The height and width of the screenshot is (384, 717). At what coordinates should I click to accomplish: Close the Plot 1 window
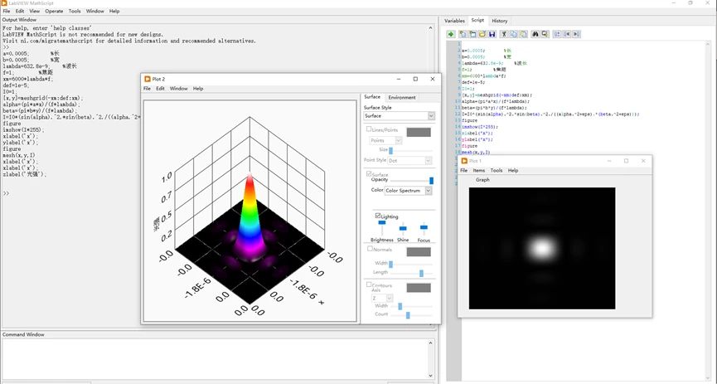[643, 161]
